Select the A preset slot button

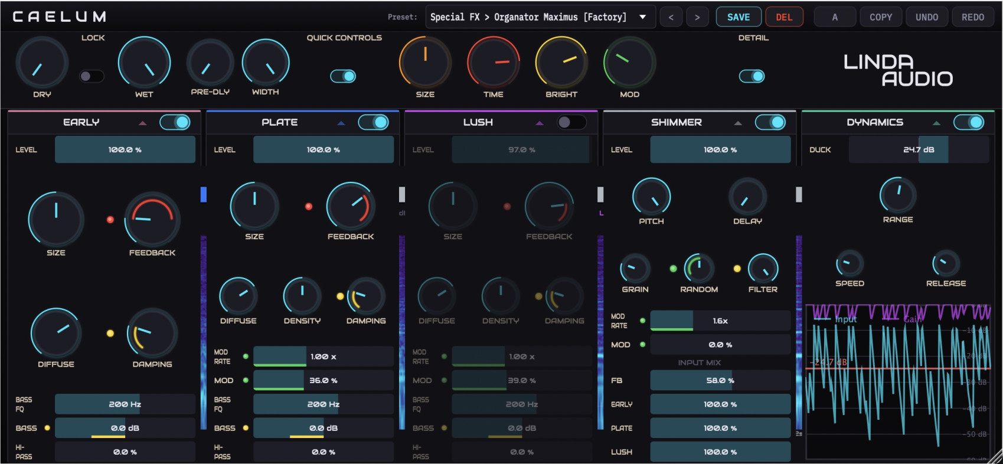pyautogui.click(x=835, y=17)
